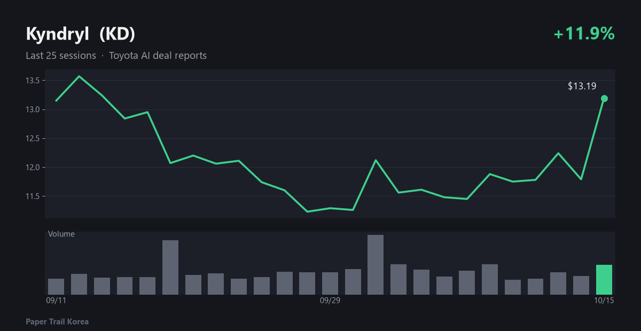Click the last price marker dot
This screenshot has width=641, height=331.
pos(604,98)
